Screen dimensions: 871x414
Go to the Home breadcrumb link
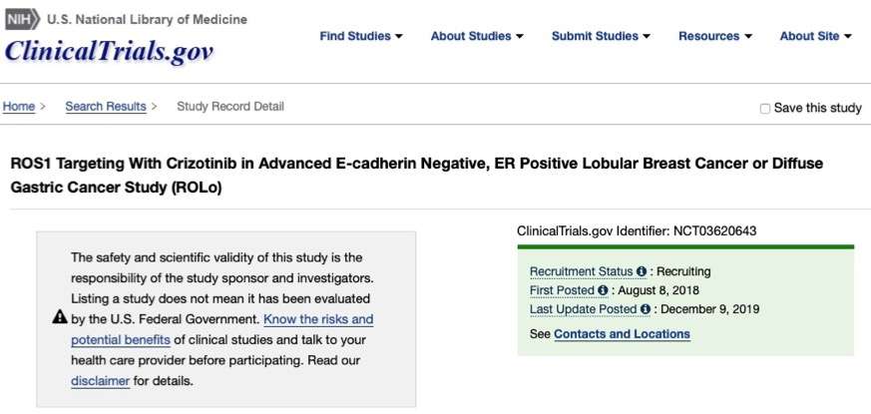click(x=19, y=107)
